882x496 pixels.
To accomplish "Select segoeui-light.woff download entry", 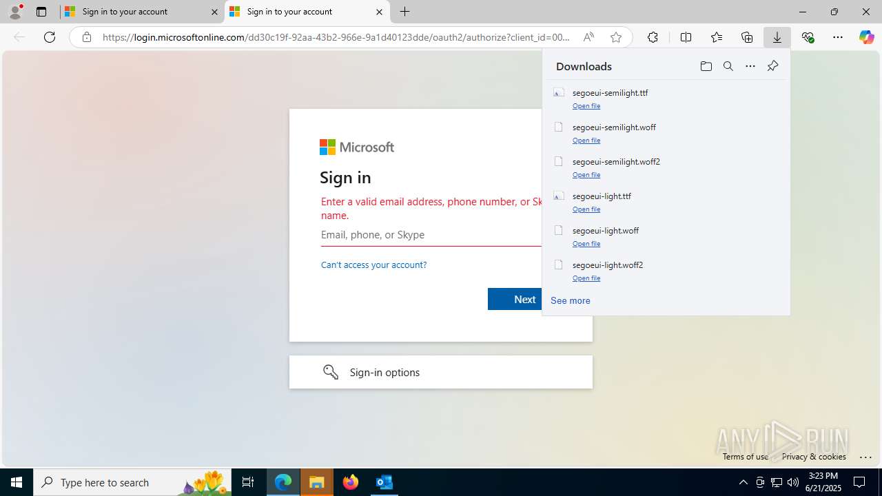I will 666,236.
